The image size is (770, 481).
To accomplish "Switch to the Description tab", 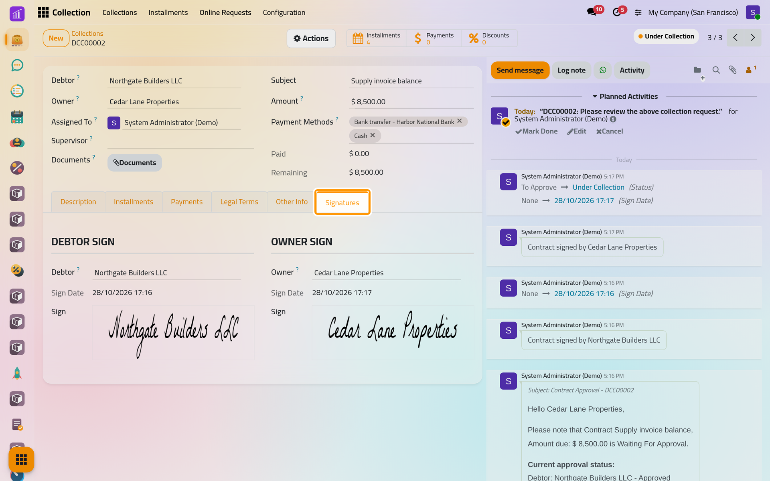I will [x=78, y=202].
